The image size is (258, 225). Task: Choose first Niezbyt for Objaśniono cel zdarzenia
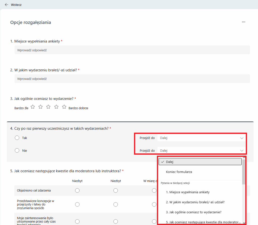pos(77,190)
